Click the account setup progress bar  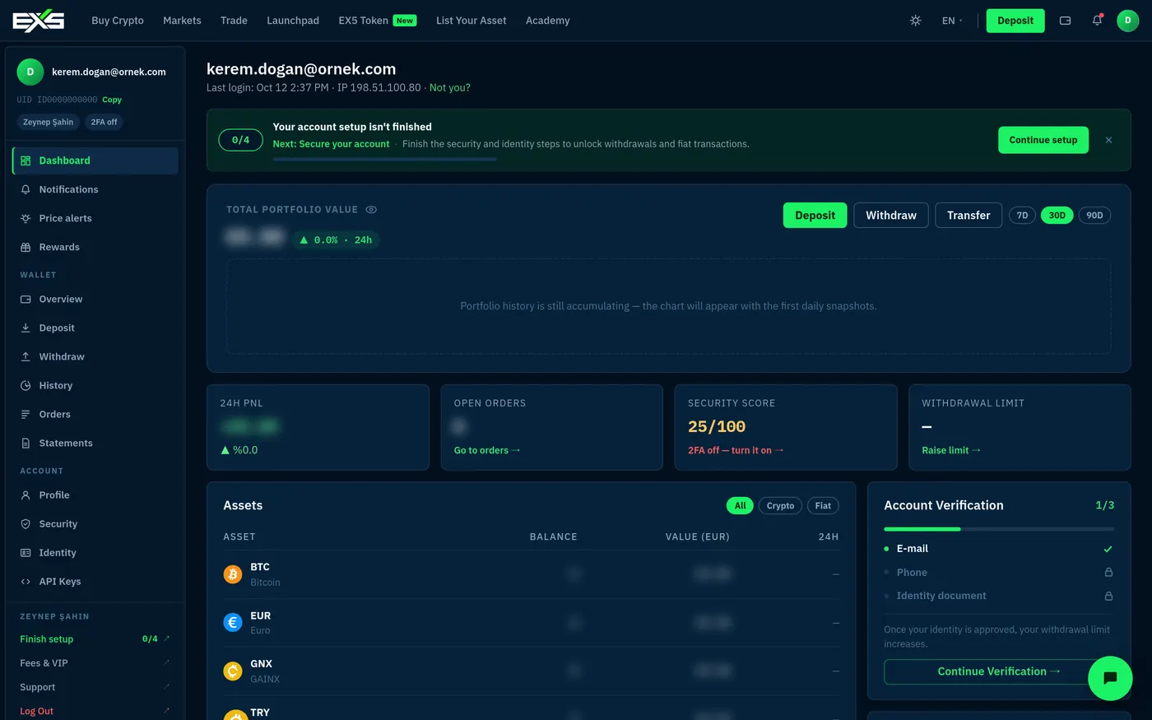pyautogui.click(x=384, y=159)
